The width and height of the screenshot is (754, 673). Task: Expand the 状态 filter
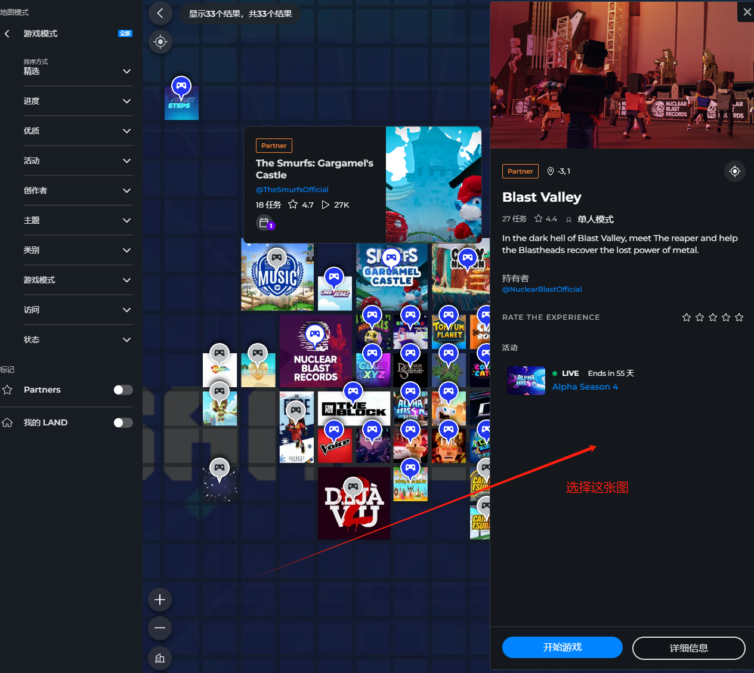[78, 339]
